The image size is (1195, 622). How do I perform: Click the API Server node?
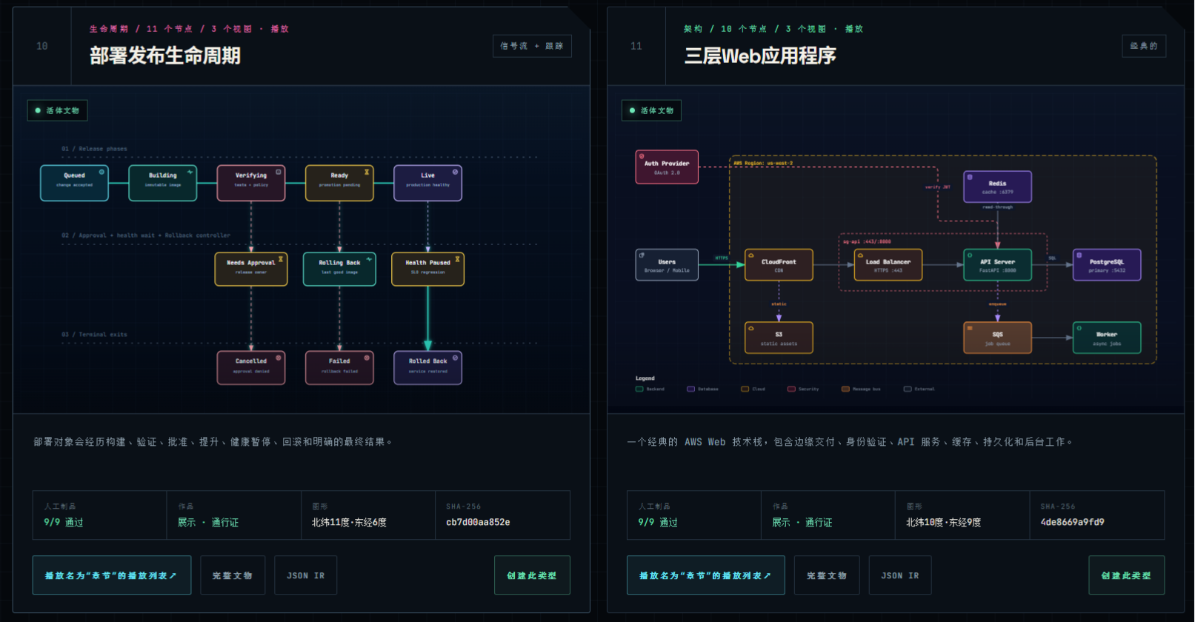[997, 265]
